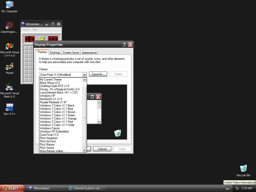Select Zune Final v1.0 in list
The image size is (256, 192).
[x=61, y=135]
